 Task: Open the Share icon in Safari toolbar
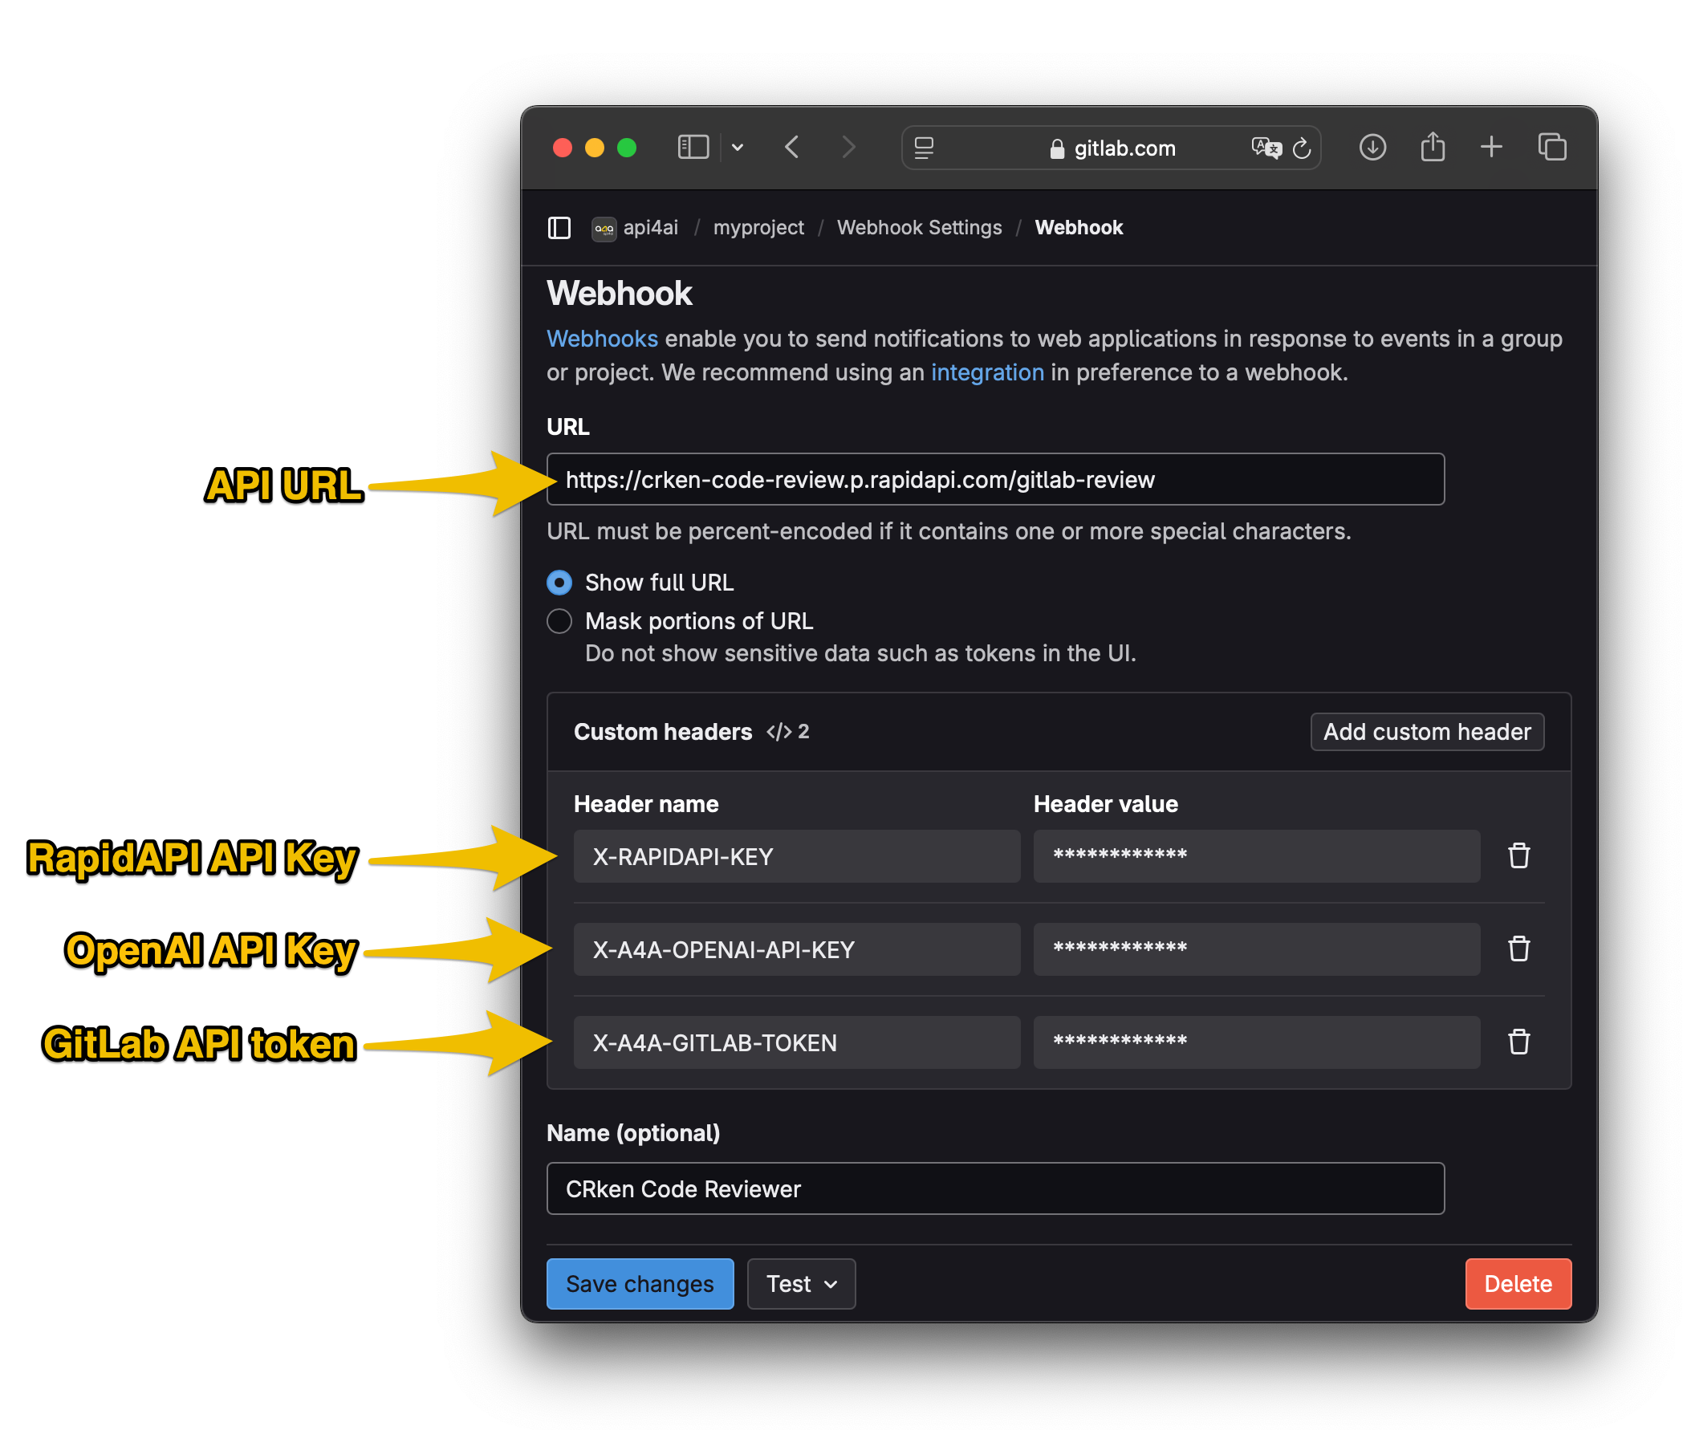point(1432,147)
